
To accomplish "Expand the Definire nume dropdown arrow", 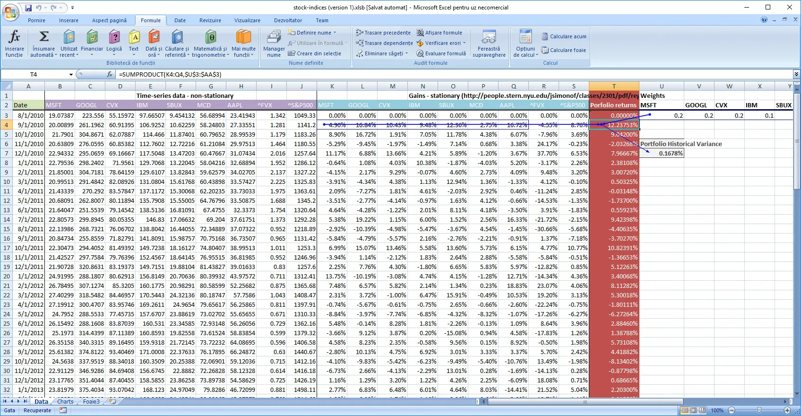I will click(x=335, y=33).
